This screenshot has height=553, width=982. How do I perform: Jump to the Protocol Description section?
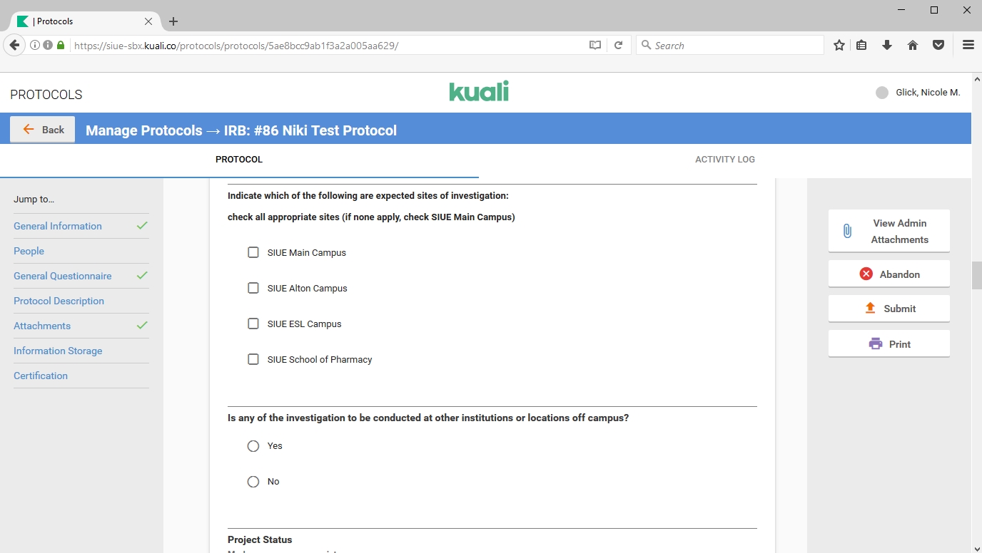coord(59,301)
